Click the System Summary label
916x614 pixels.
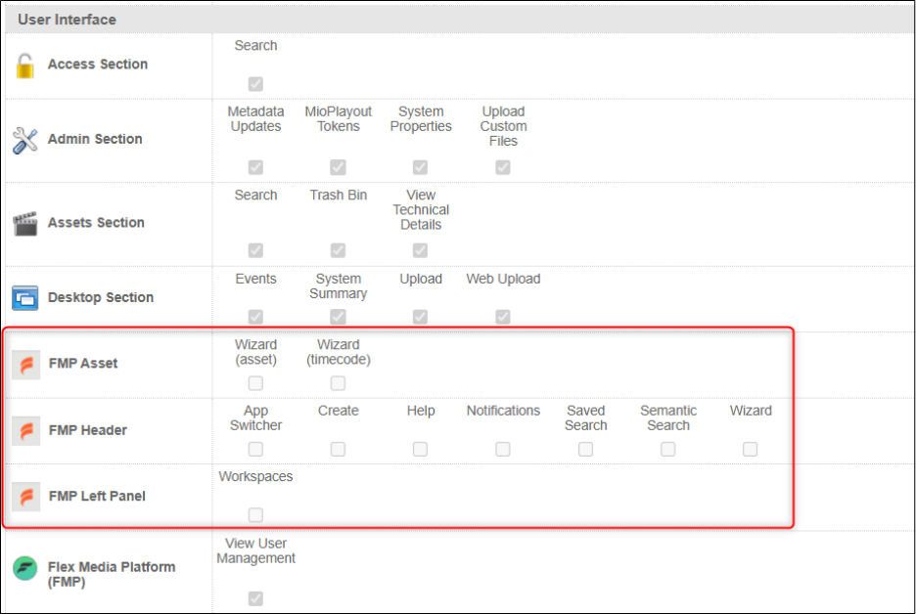click(339, 286)
